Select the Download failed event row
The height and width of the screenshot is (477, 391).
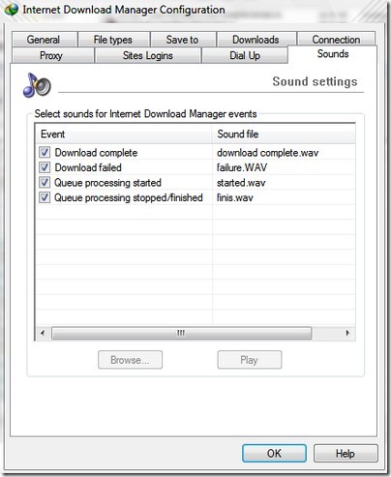[x=195, y=167]
